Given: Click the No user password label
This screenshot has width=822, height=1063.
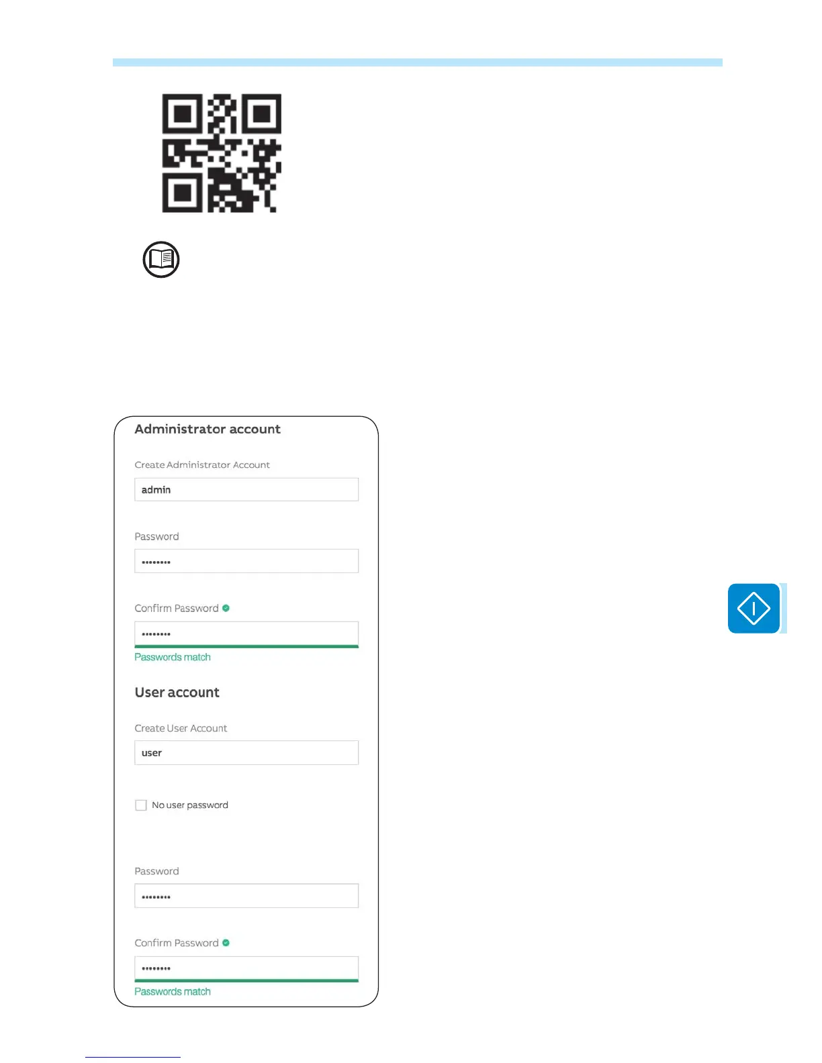Looking at the screenshot, I should tap(190, 805).
